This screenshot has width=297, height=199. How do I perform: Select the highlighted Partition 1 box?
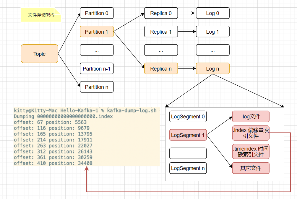click(97, 32)
